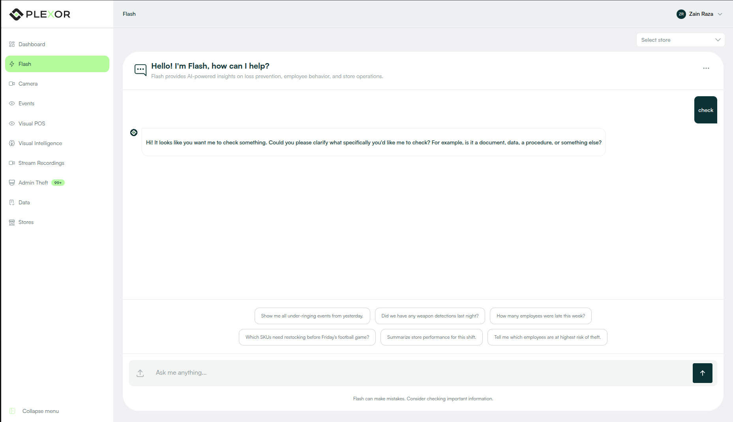
Task: Click the Data document icon
Action: [x=12, y=202]
